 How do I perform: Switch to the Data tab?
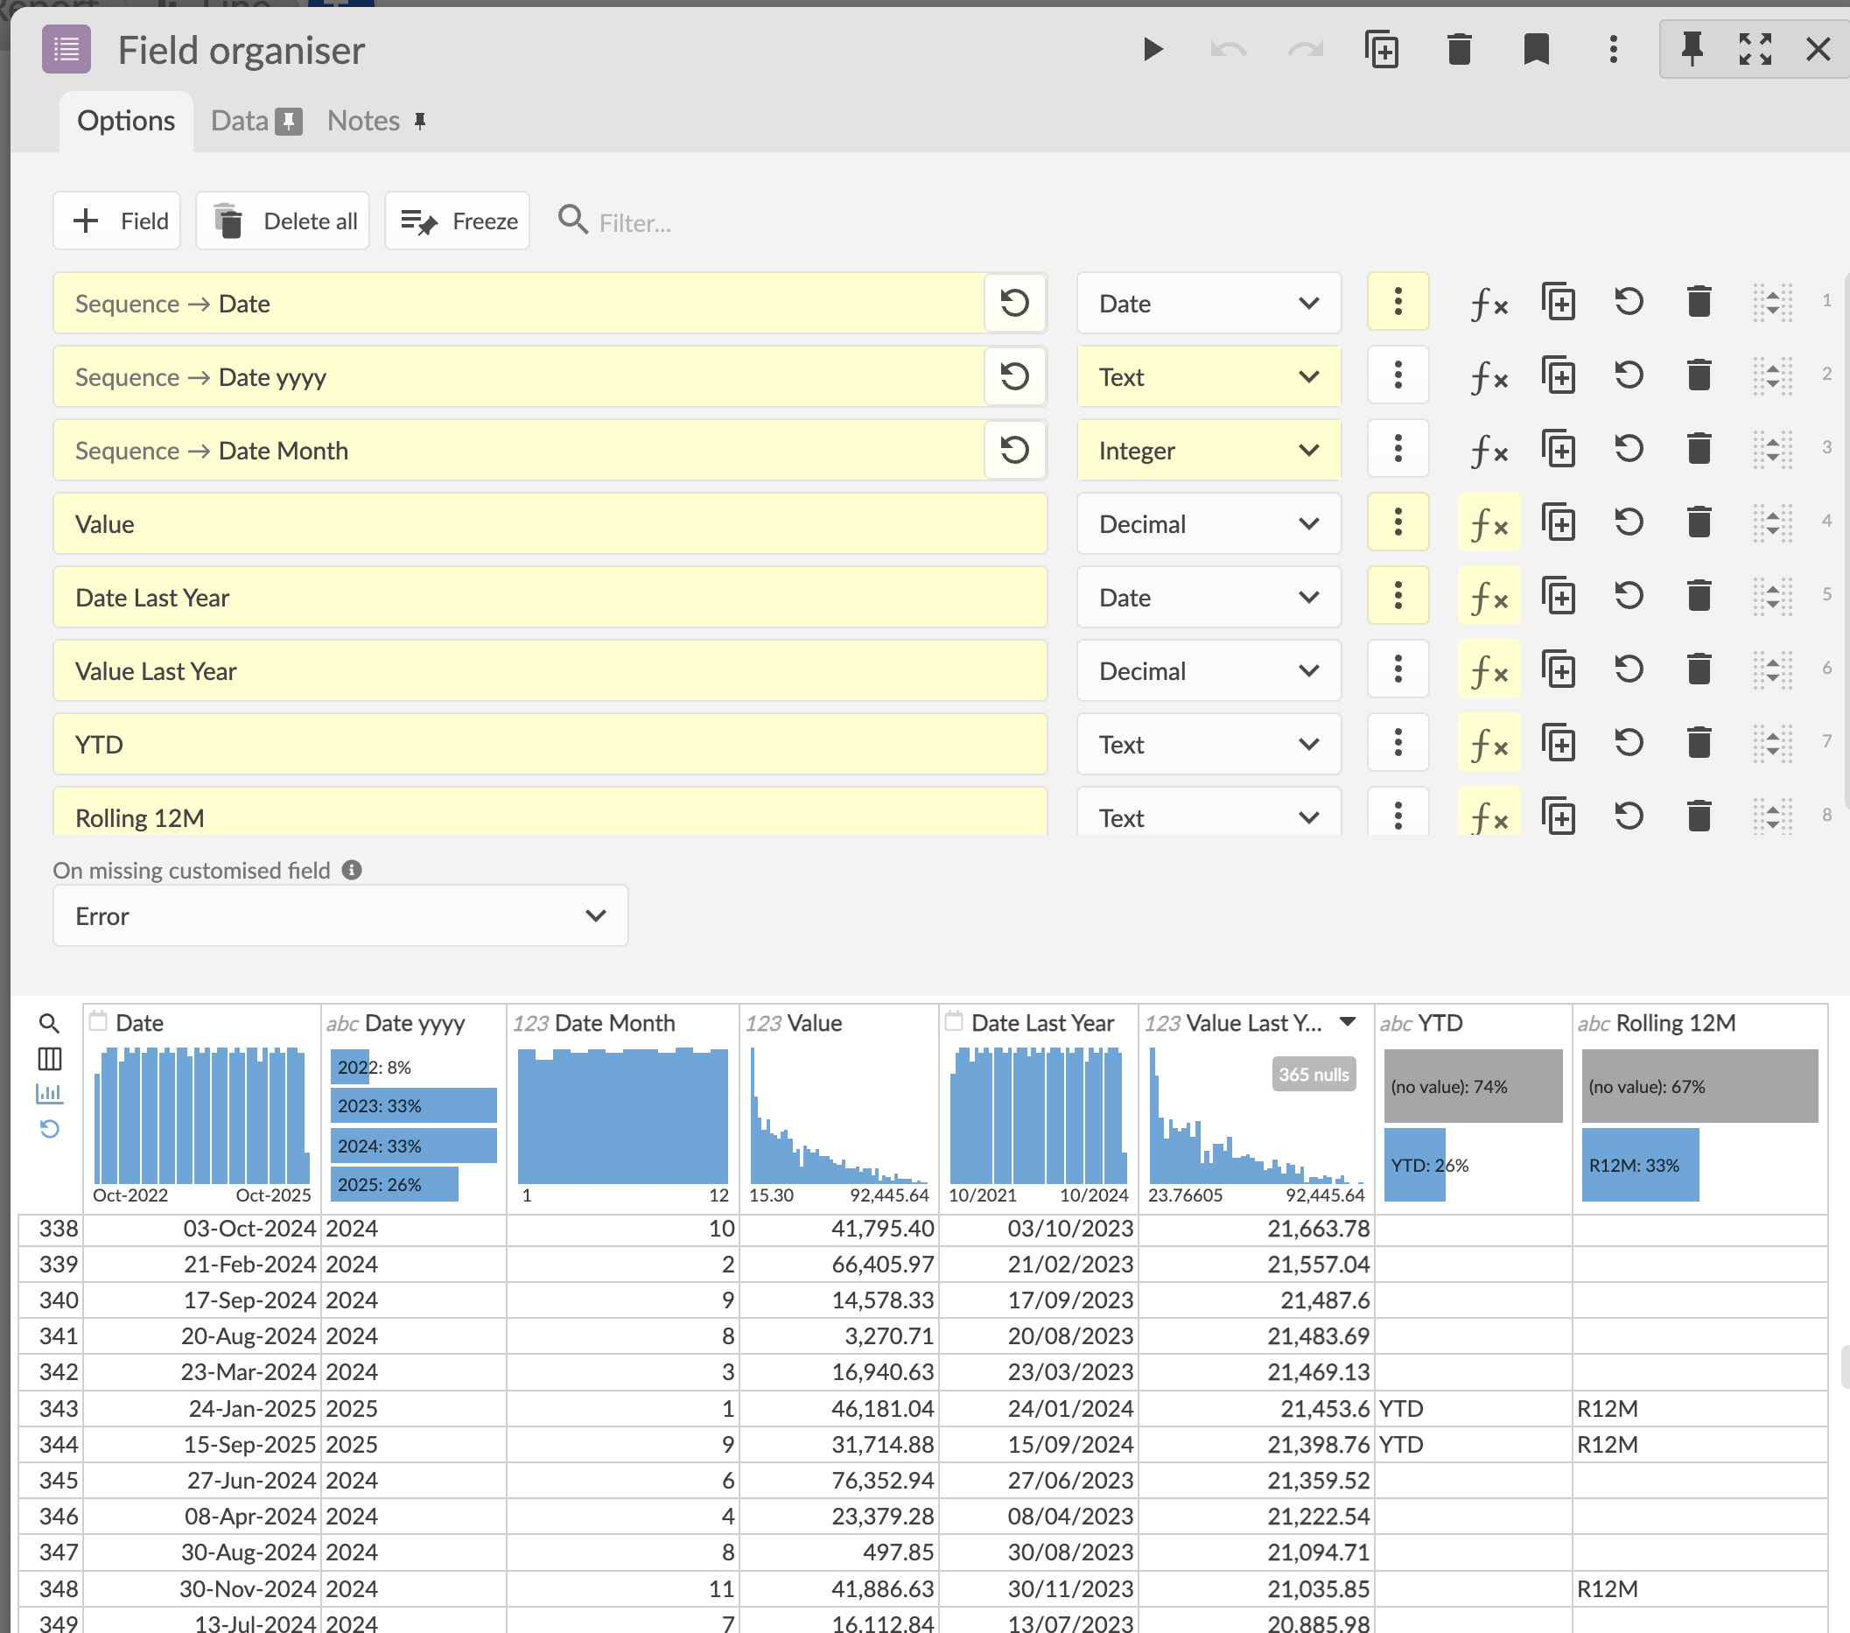tap(239, 122)
